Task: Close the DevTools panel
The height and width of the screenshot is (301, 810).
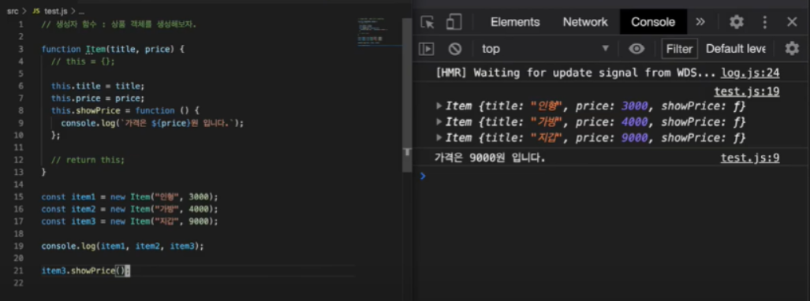Action: tap(792, 22)
